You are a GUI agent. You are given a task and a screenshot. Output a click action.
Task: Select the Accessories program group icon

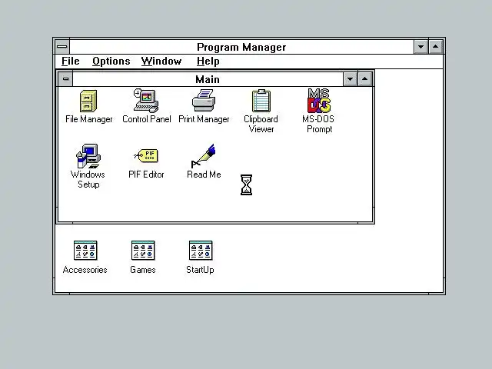(x=85, y=251)
